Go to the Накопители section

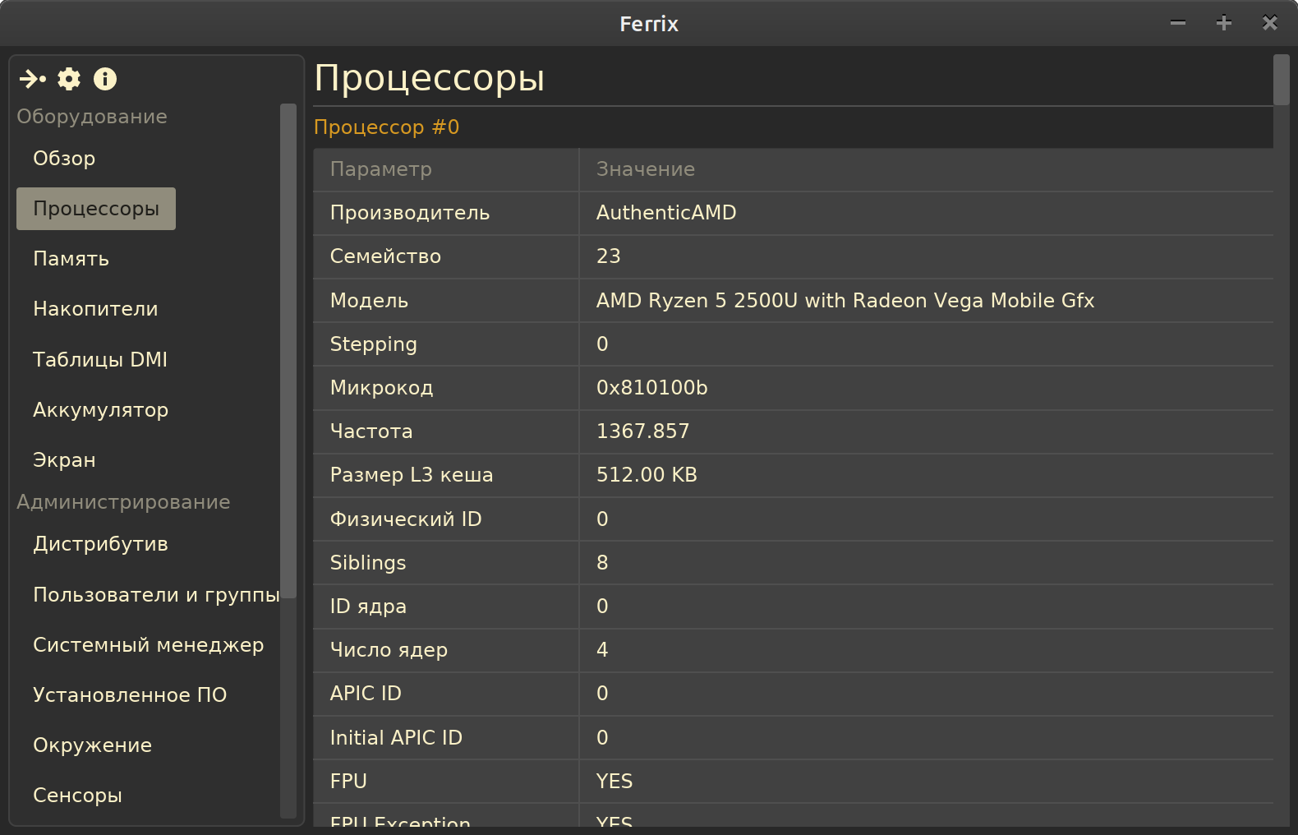[95, 309]
